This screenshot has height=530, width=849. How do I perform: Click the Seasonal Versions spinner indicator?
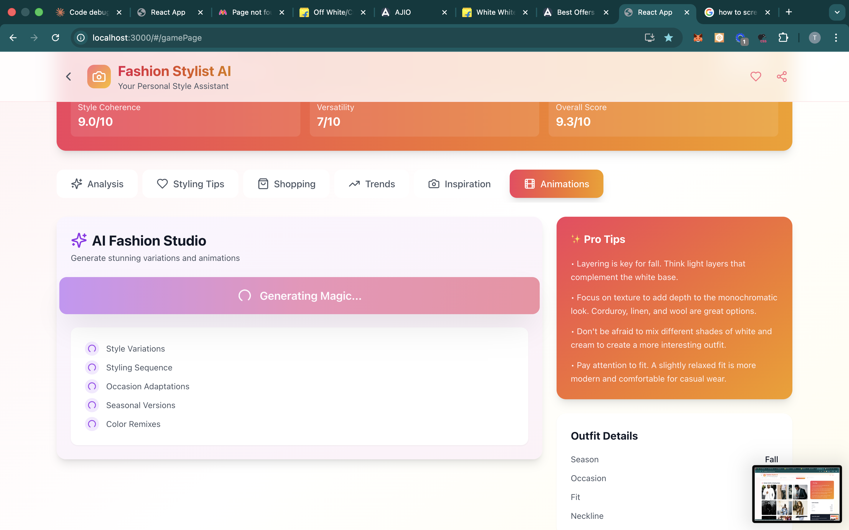click(92, 405)
